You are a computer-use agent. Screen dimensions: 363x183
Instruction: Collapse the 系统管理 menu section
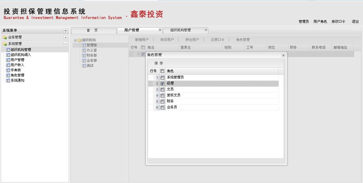(x=65, y=44)
